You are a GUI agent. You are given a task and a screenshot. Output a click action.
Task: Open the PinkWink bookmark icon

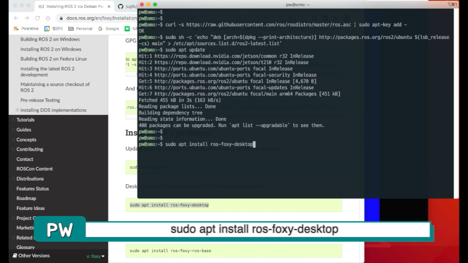pos(16,28)
